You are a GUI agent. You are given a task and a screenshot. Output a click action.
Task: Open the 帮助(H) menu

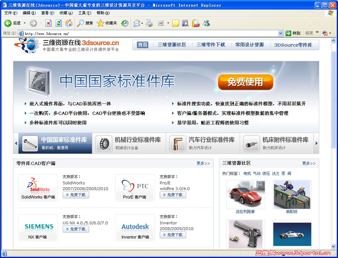point(103,13)
